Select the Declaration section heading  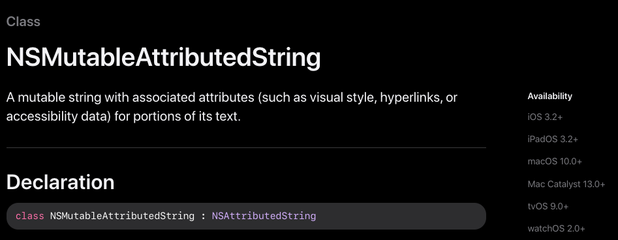pos(60,182)
